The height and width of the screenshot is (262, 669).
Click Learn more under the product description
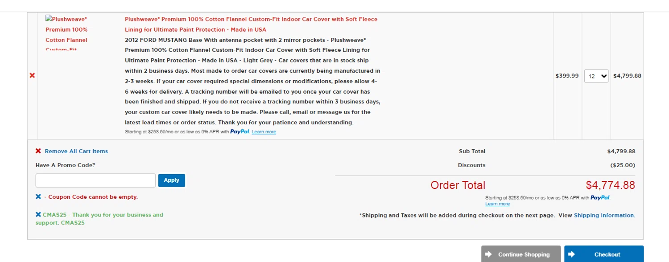(x=264, y=132)
